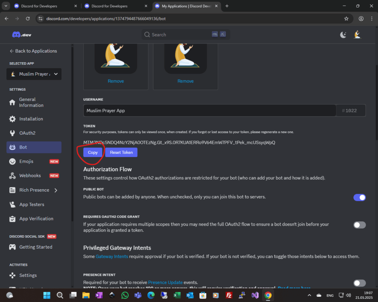View site information icon in address bar
The width and height of the screenshot is (378, 302).
tap(41, 18)
